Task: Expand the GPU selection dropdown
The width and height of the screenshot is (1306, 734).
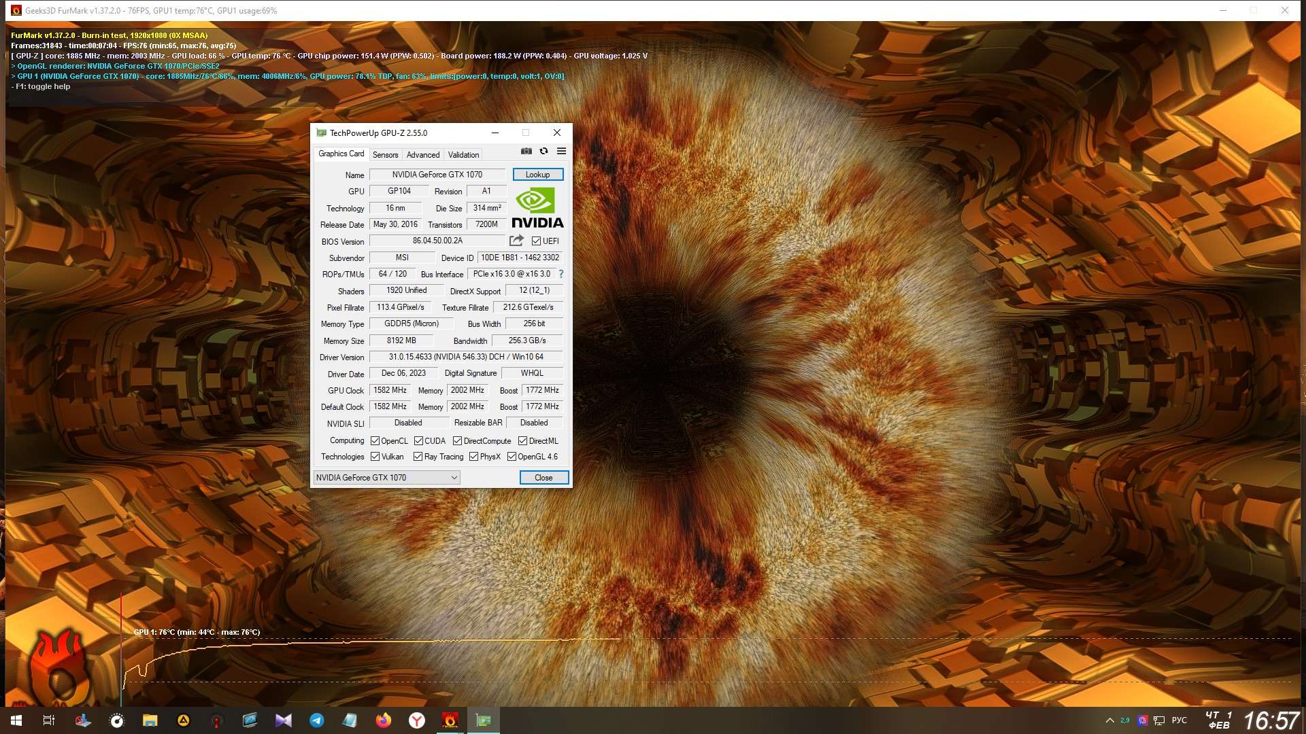Action: 454,478
